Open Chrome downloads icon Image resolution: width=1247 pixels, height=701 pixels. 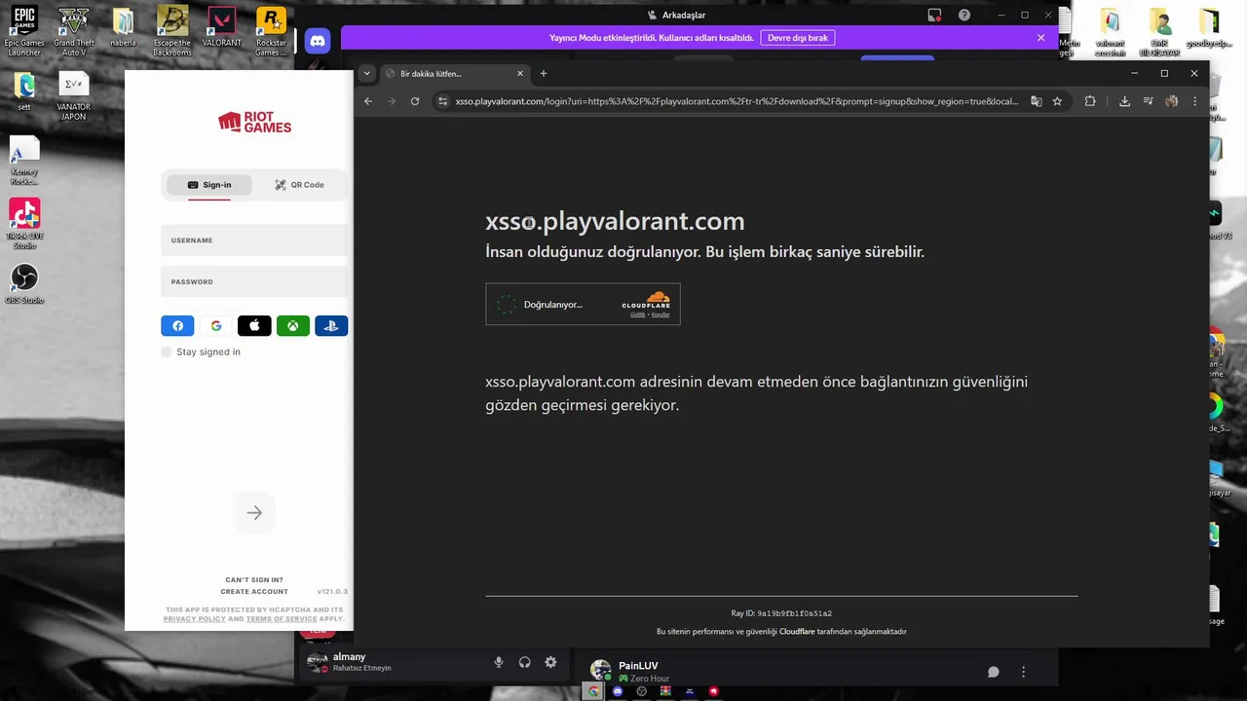[x=1124, y=101]
